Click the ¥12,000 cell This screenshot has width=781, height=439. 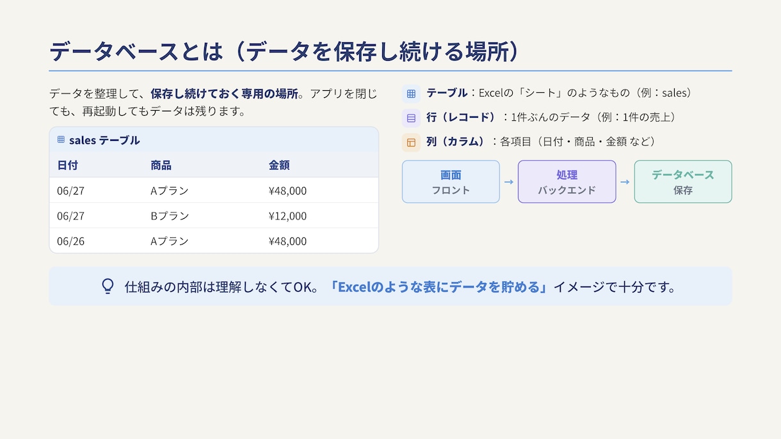coord(288,216)
